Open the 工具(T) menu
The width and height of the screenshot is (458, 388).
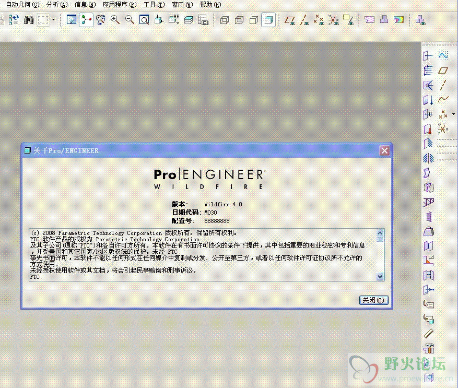[154, 5]
